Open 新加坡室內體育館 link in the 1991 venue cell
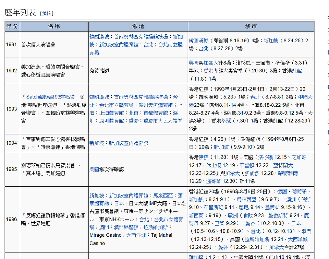 pyautogui.click(x=119, y=45)
